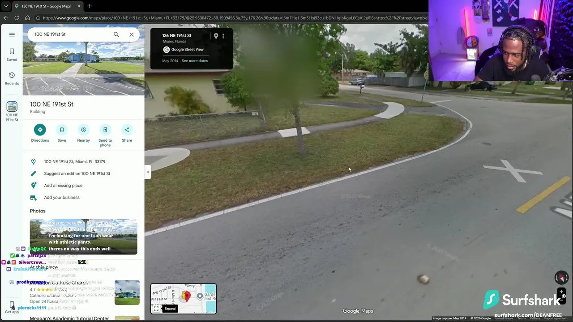
Task: Click Suggest an edit on 100 NE 191st St
Action: pyautogui.click(x=77, y=174)
